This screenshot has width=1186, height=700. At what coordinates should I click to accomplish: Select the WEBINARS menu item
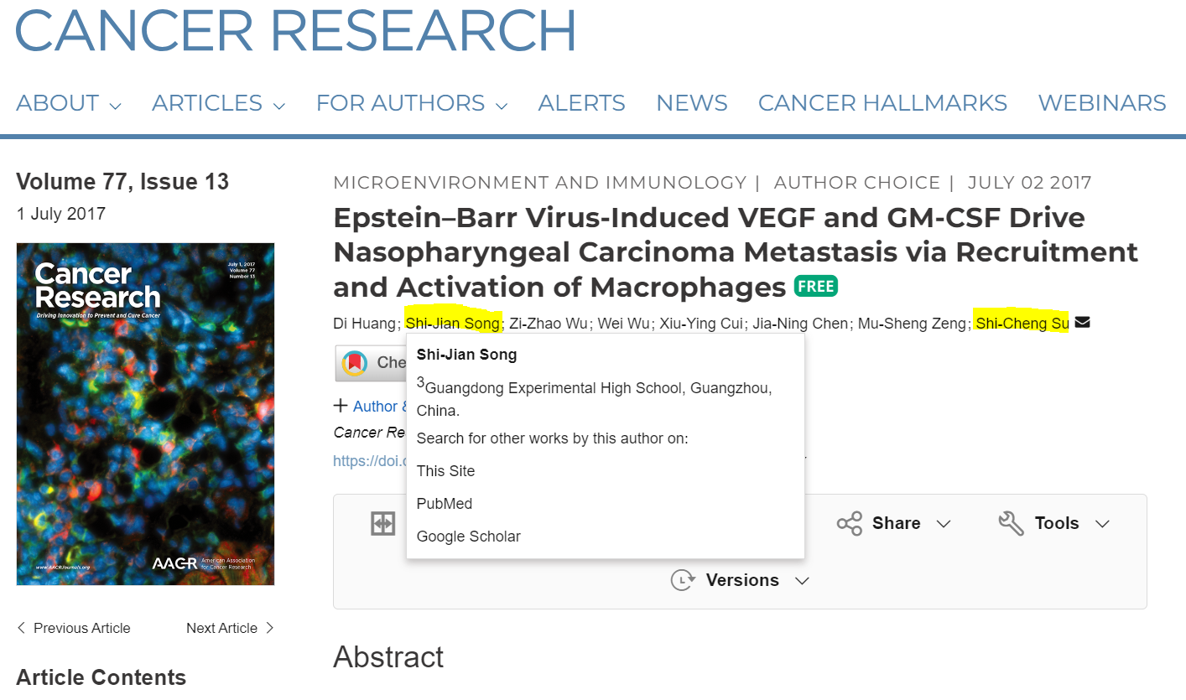click(1101, 103)
